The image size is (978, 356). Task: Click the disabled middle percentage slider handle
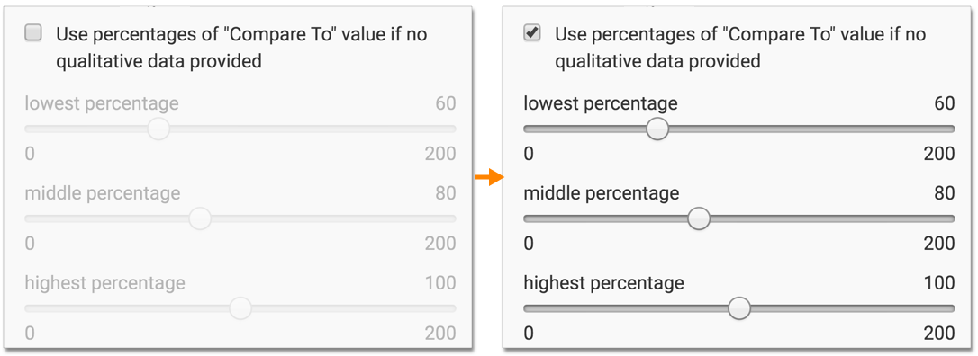coord(200,218)
